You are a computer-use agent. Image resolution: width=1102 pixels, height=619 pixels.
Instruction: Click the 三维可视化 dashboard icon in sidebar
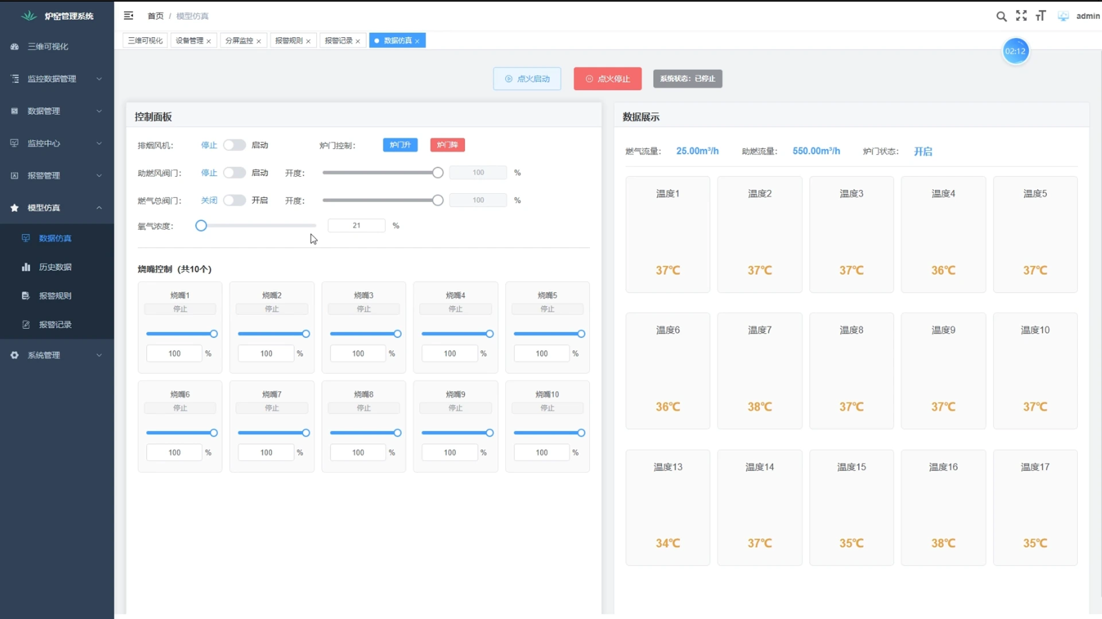pyautogui.click(x=15, y=46)
